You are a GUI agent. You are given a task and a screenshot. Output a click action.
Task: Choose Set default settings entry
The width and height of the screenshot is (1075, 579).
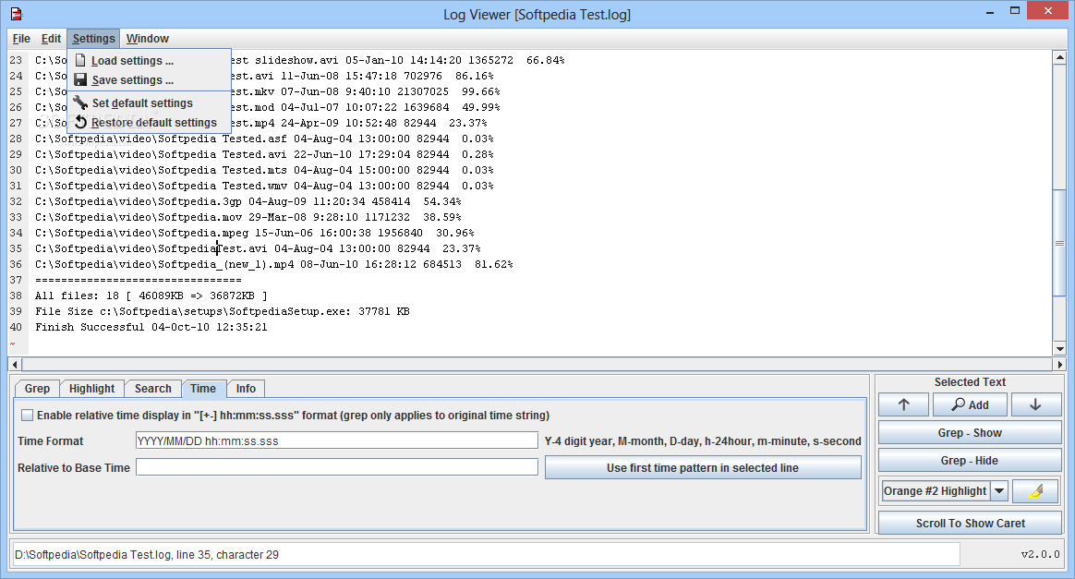pos(150,103)
